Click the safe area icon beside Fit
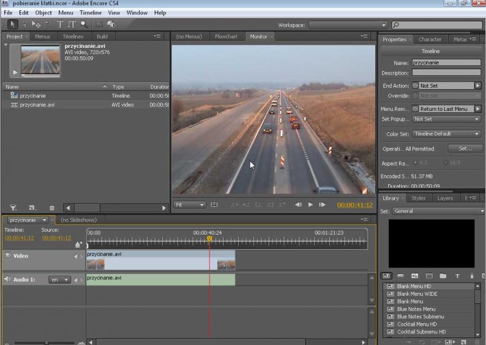Image resolution: width=486 pixels, height=345 pixels. tap(214, 205)
